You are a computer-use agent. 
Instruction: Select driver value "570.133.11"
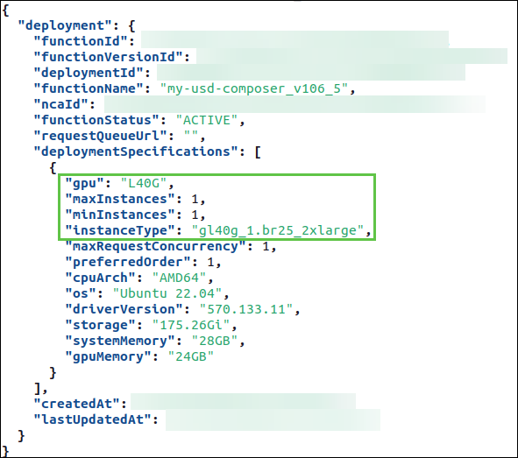pyautogui.click(x=246, y=309)
